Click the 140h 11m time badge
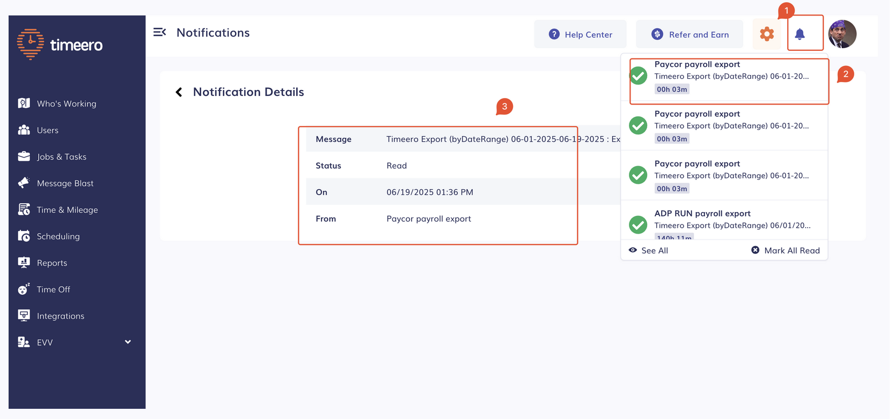 click(674, 236)
